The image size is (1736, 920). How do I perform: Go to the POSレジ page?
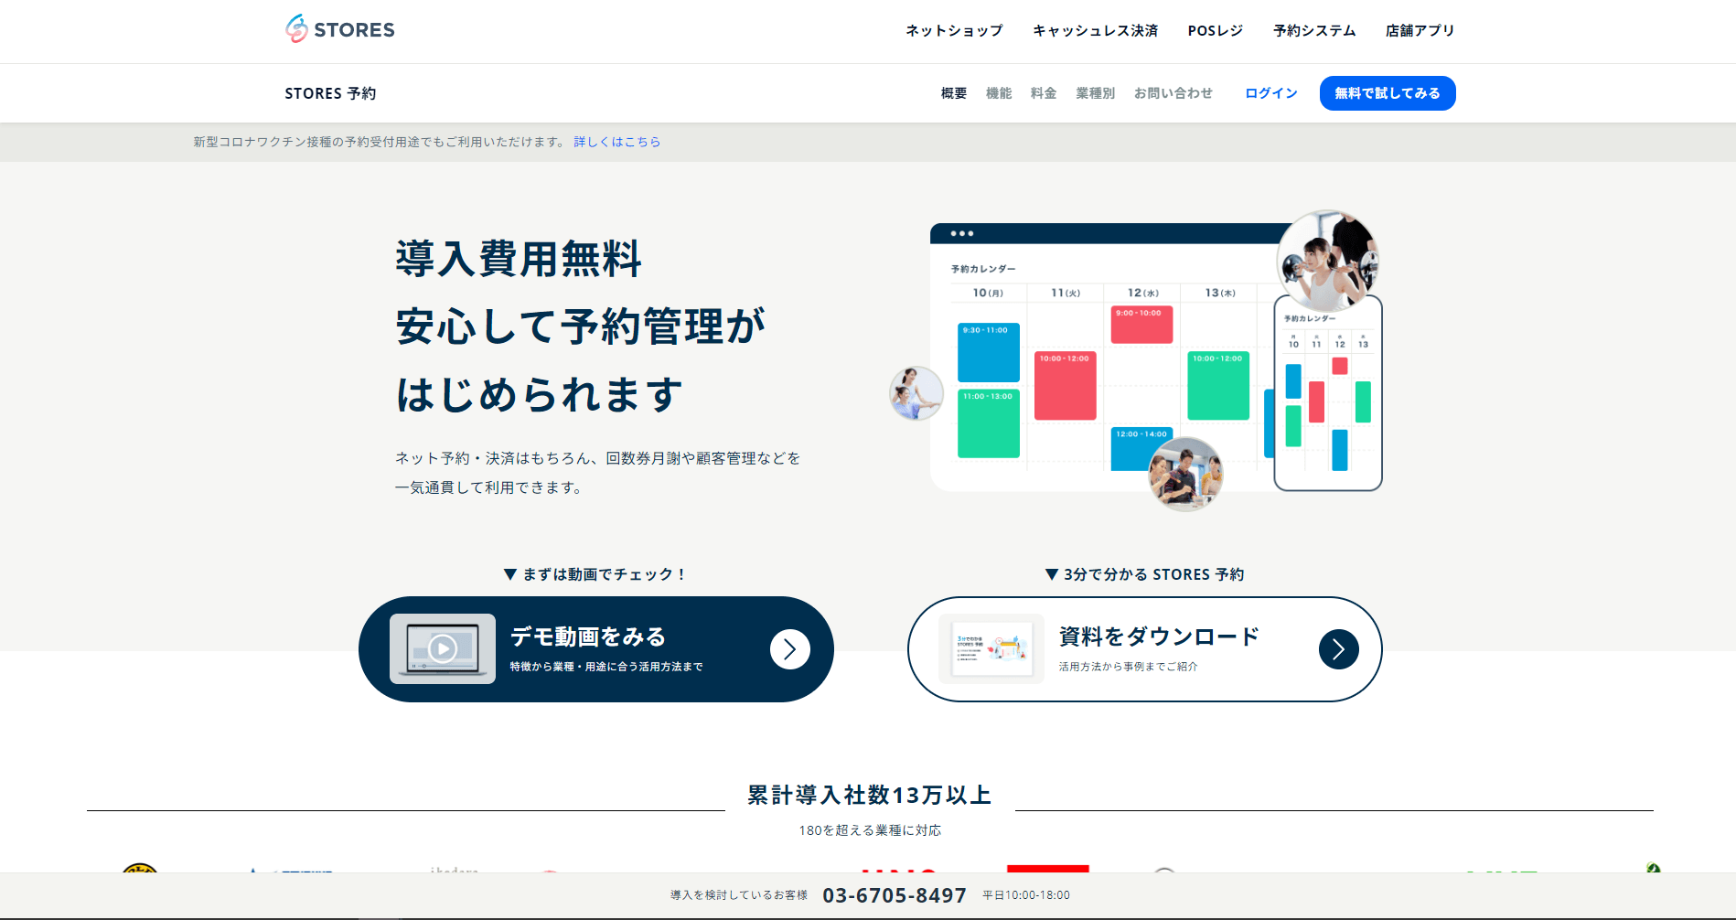pos(1216,30)
